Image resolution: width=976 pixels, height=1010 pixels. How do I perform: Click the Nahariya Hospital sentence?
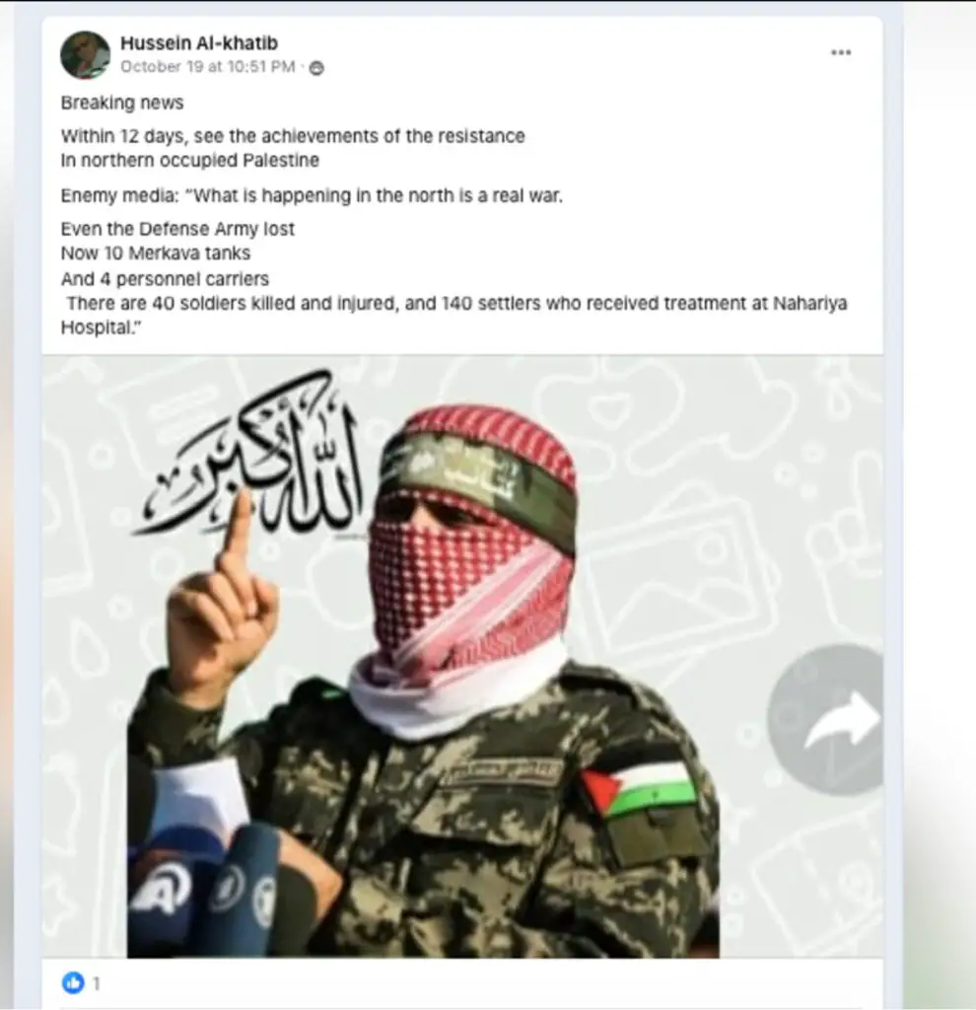pyautogui.click(x=453, y=315)
